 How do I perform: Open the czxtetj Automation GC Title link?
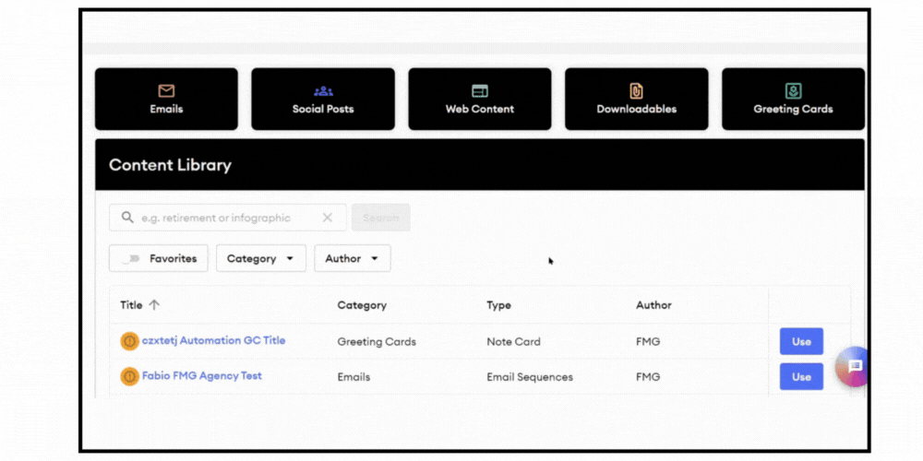tap(213, 340)
